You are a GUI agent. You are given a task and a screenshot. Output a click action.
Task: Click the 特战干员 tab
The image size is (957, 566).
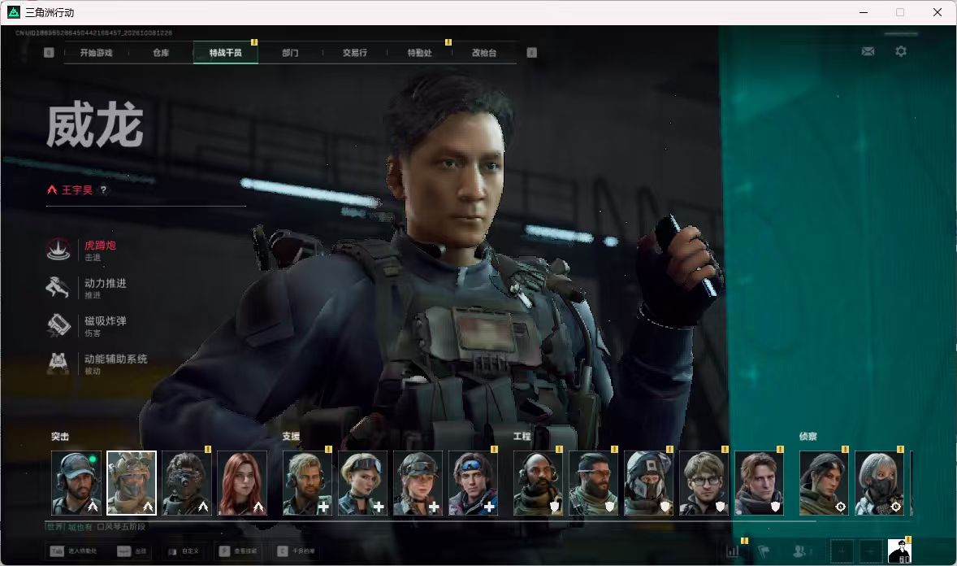pos(226,53)
